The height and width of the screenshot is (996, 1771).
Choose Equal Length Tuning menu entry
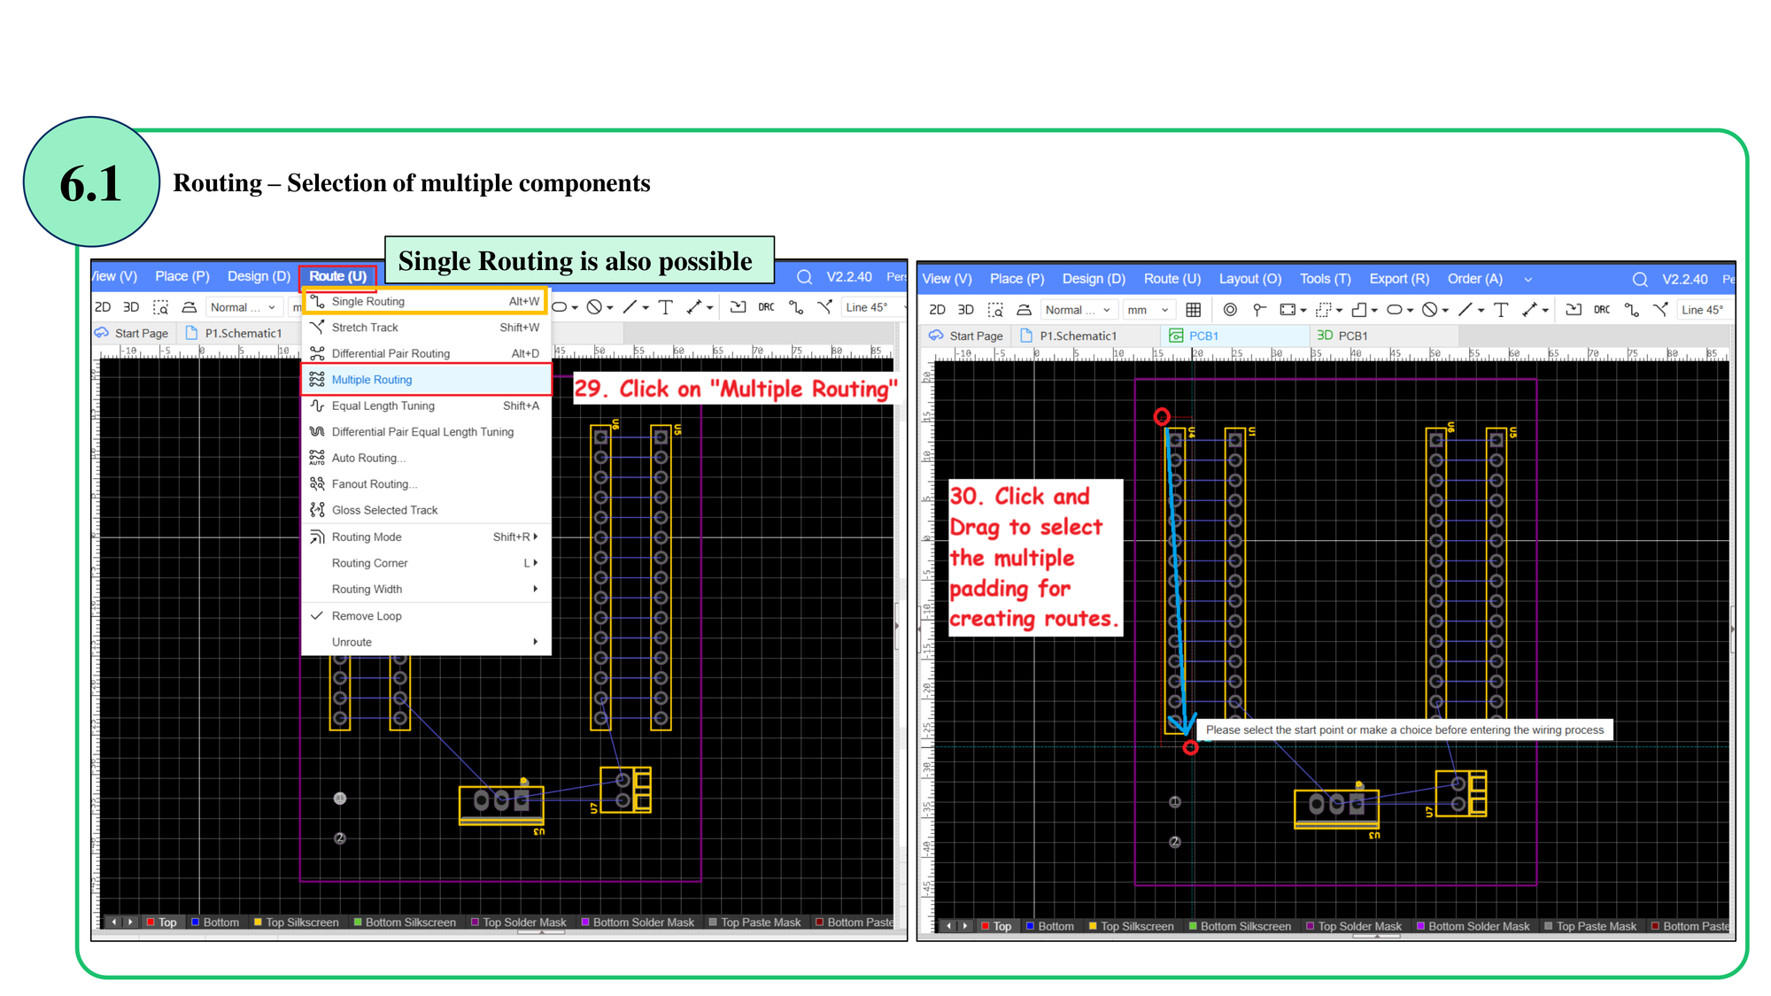tap(426, 406)
